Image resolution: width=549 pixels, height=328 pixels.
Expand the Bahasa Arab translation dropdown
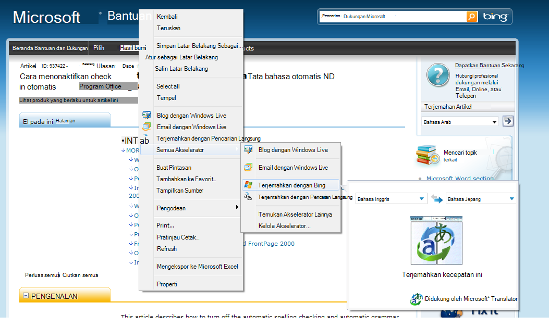tap(494, 122)
